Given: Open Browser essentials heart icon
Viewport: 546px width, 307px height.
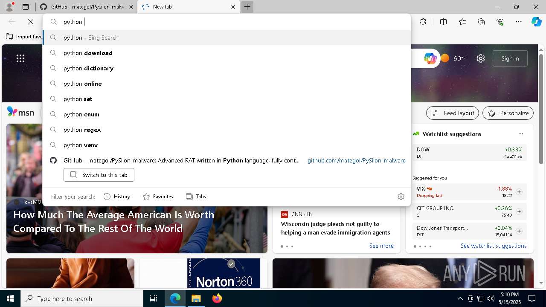Looking at the screenshot, I should (500, 22).
